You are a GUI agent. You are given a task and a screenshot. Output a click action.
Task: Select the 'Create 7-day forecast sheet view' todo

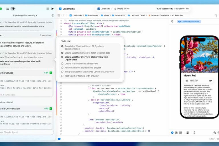coord(81,64)
